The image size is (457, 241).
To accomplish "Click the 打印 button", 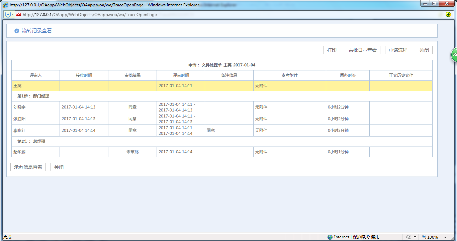I will click(x=332, y=50).
